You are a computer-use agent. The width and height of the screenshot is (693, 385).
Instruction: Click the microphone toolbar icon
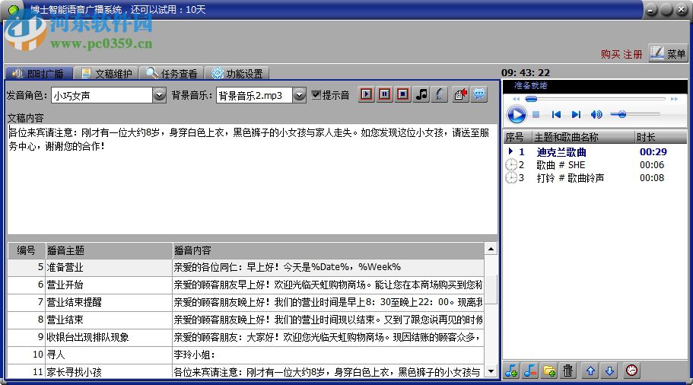440,94
